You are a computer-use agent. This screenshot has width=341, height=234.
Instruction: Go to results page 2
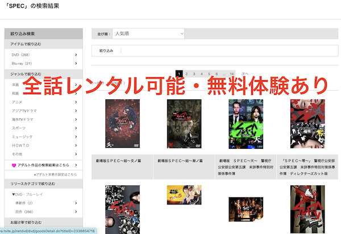coord(186,74)
